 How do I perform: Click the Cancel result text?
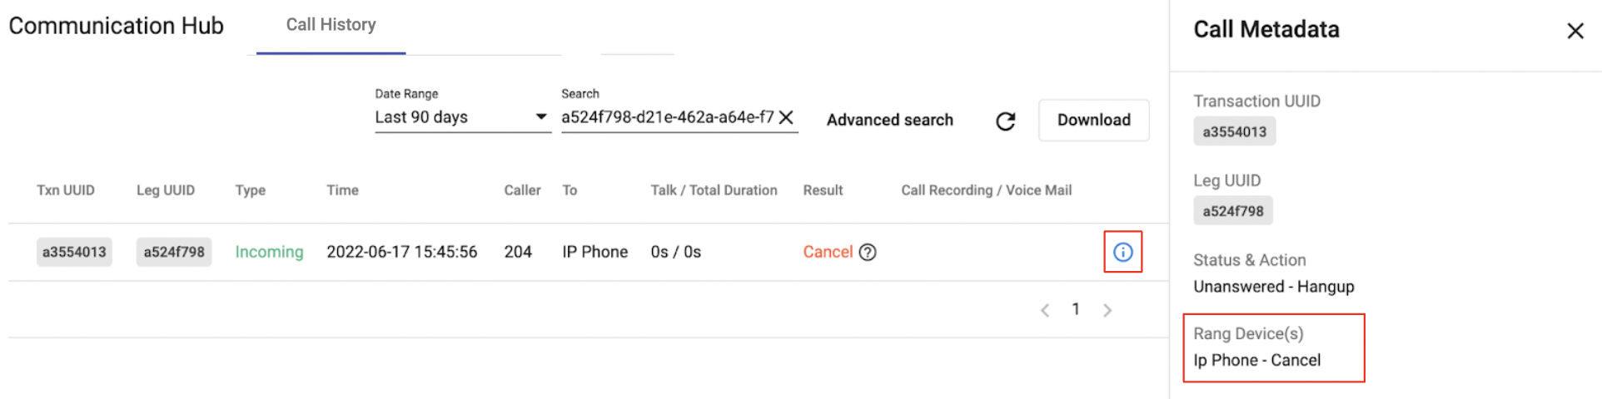(828, 252)
